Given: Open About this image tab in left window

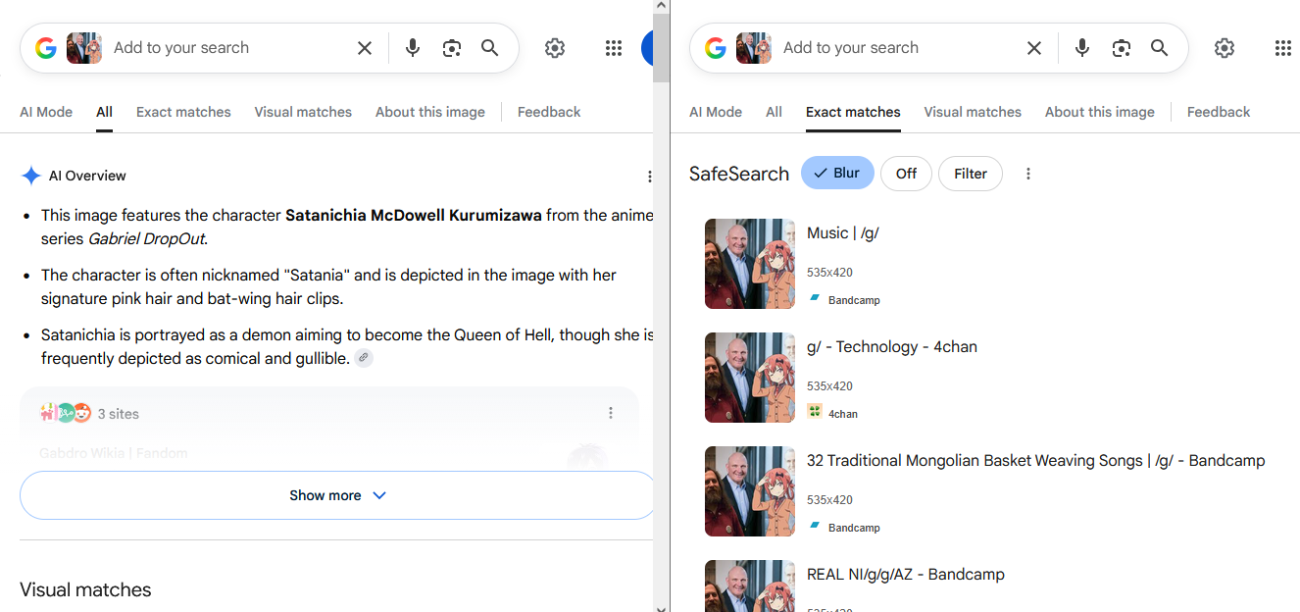Looking at the screenshot, I should point(430,112).
